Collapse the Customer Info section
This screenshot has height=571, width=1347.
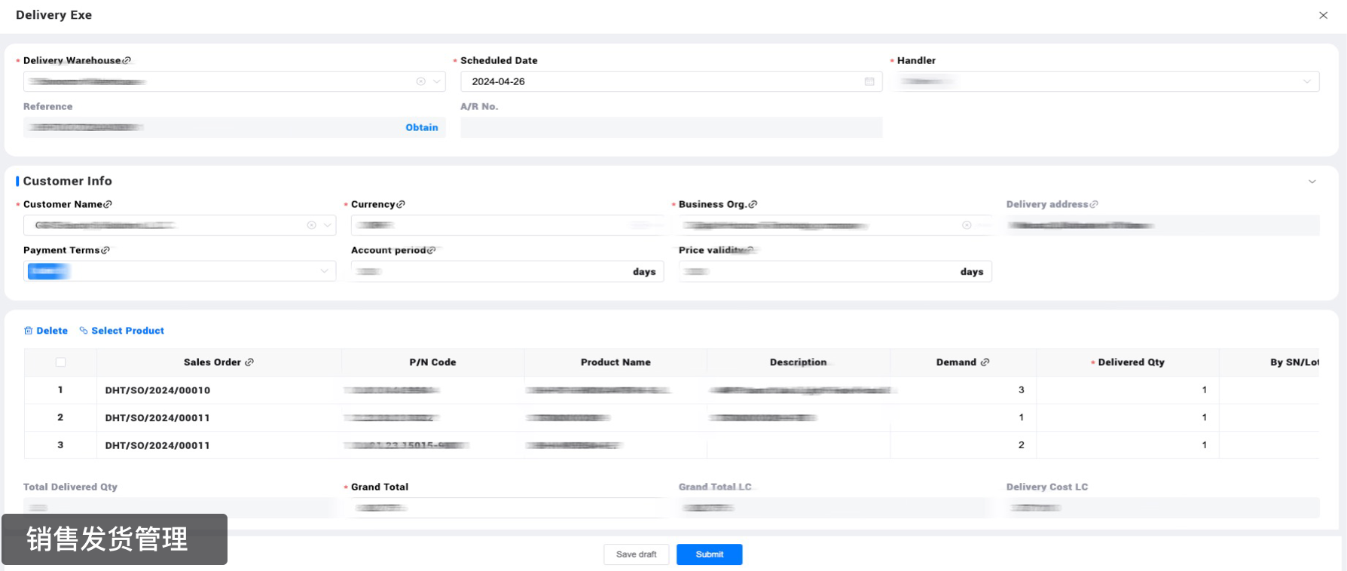1312,182
